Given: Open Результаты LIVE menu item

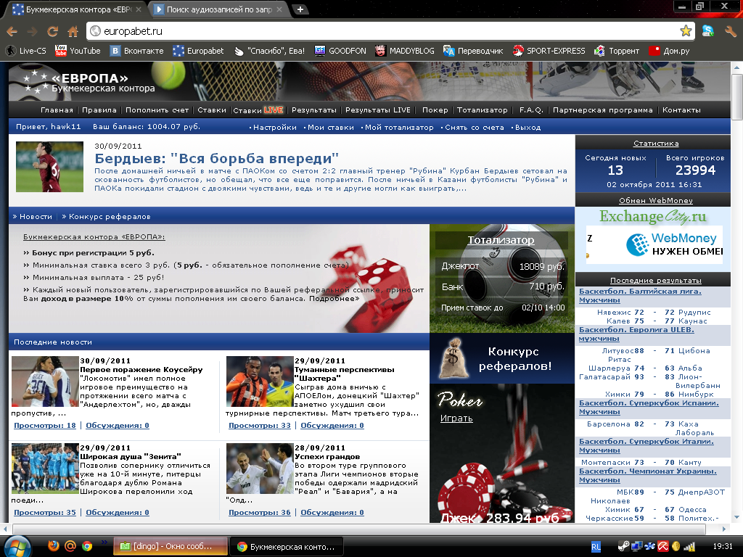Looking at the screenshot, I should 377,110.
